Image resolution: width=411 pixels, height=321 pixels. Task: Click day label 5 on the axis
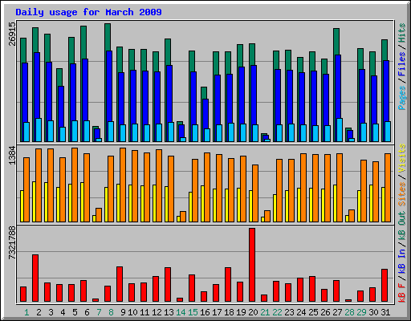(x=75, y=312)
